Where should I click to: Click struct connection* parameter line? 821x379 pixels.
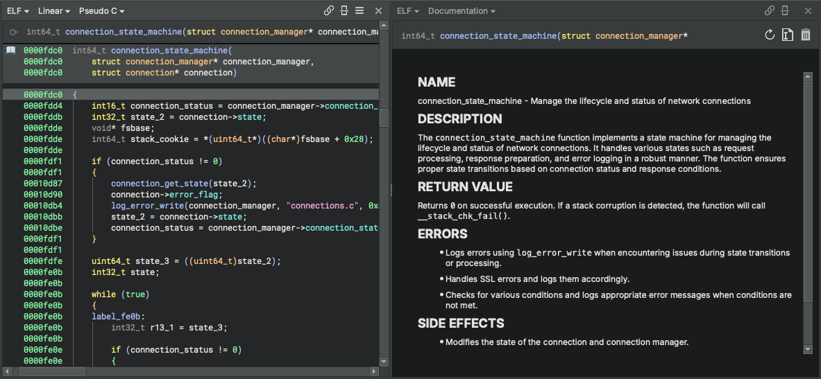(164, 73)
